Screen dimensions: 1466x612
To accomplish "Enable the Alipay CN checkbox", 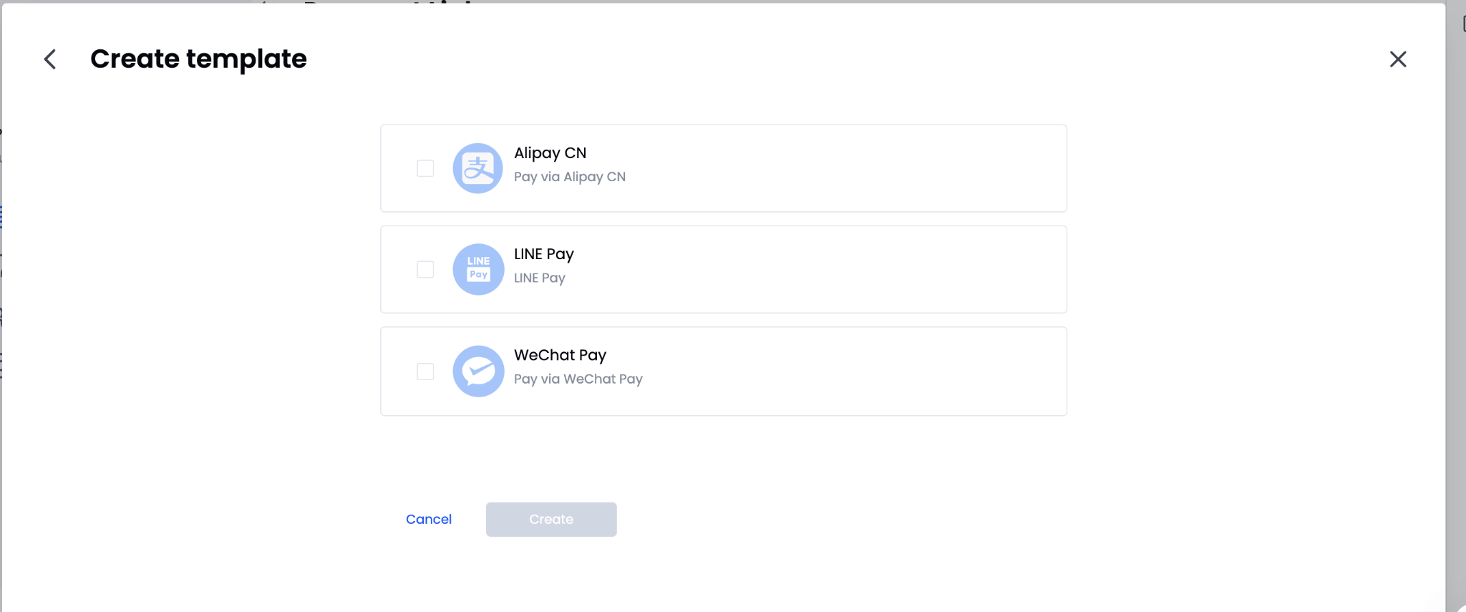I will pos(425,168).
